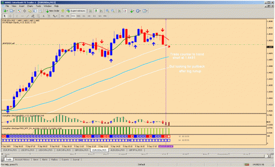Show the Navigator panel
Image resolution: width=275 pixels, height=167 pixels.
coord(30,11)
